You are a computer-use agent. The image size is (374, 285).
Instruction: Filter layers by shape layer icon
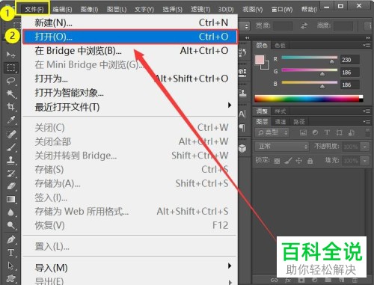coord(339,132)
